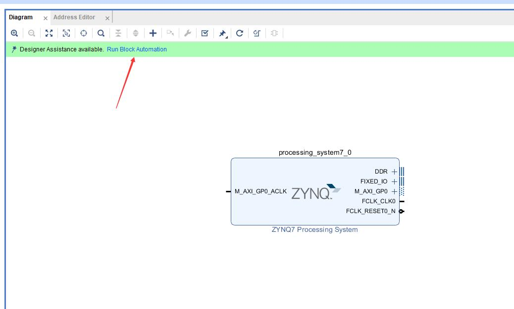Click the ZYNQ7 Processing System label
The width and height of the screenshot is (514, 309).
315,229
